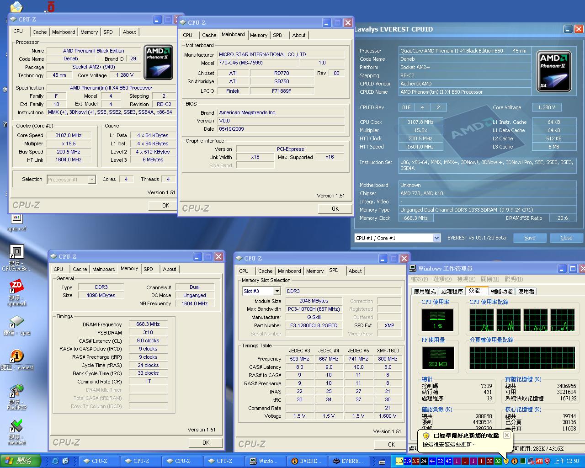Select the everest desktop shortcut icon
The height and width of the screenshot is (468, 585).
click(16, 356)
